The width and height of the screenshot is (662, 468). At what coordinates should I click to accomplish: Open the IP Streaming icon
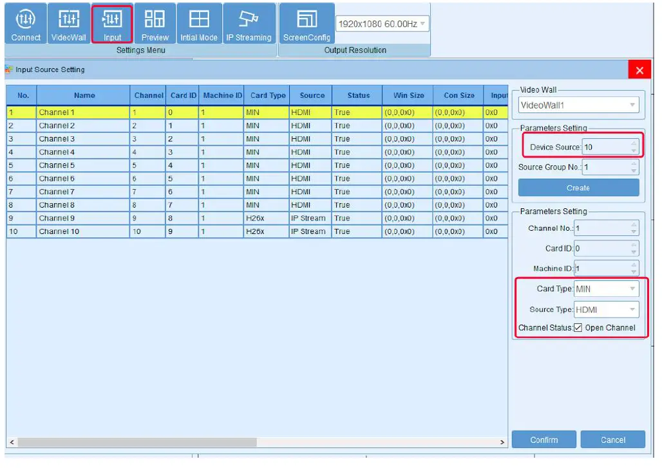pos(249,24)
